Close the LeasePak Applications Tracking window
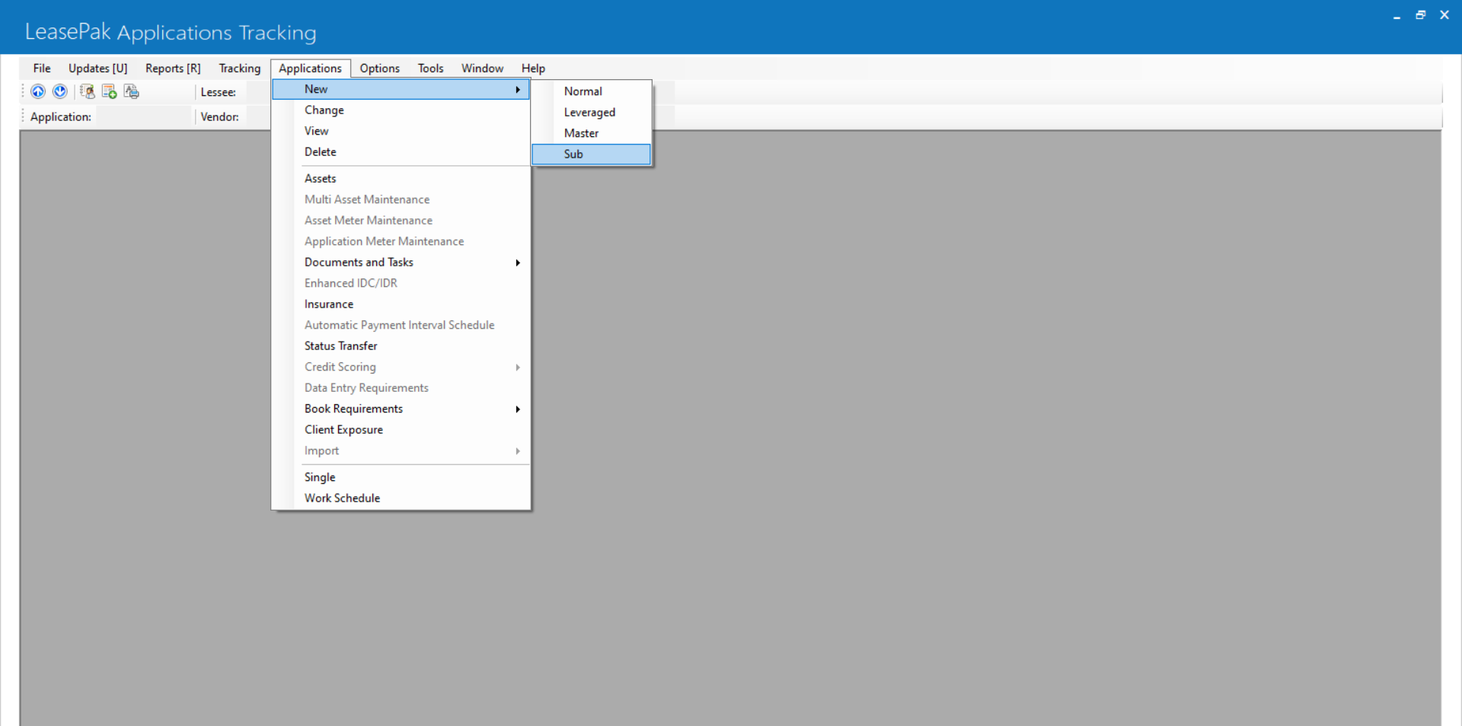Screen dimensions: 1462x726 coord(1444,15)
